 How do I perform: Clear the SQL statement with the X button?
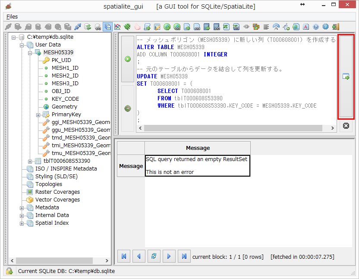(x=346, y=126)
